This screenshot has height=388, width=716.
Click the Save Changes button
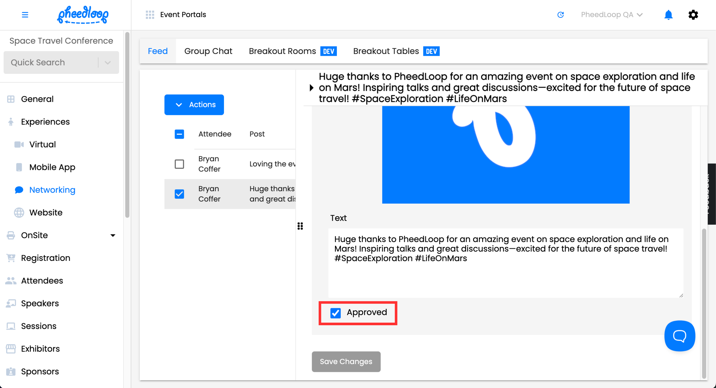346,362
